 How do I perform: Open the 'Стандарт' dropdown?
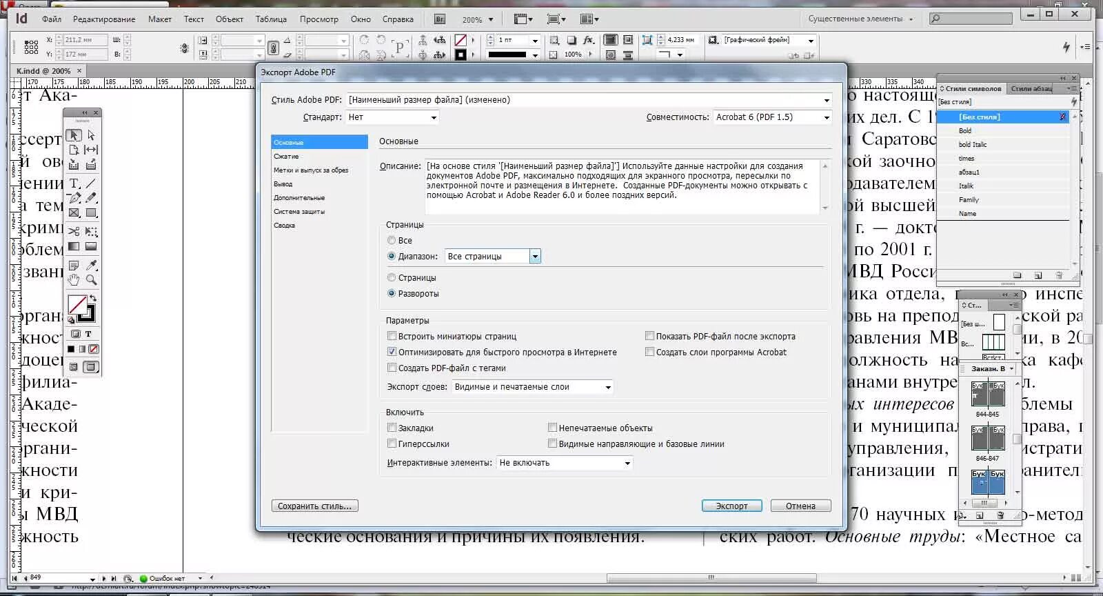(392, 117)
